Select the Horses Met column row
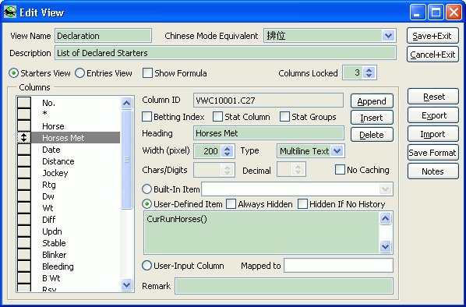The height and width of the screenshot is (307, 466). [x=76, y=138]
